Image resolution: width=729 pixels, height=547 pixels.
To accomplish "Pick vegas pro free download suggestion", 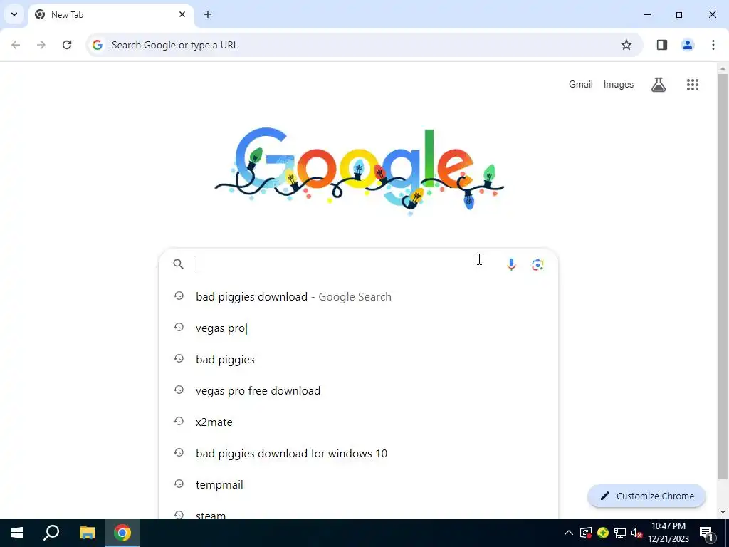I will point(359,390).
